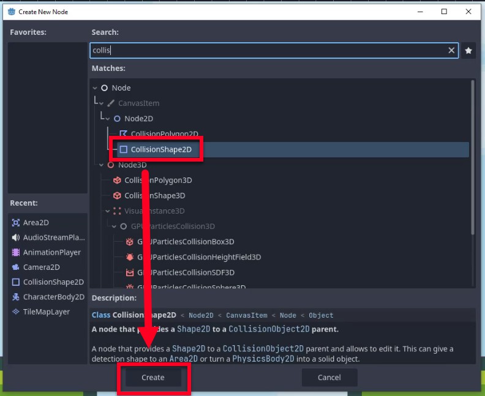Select CollisionPolygon2D in matches tree
This screenshot has width=485, height=396.
165,134
